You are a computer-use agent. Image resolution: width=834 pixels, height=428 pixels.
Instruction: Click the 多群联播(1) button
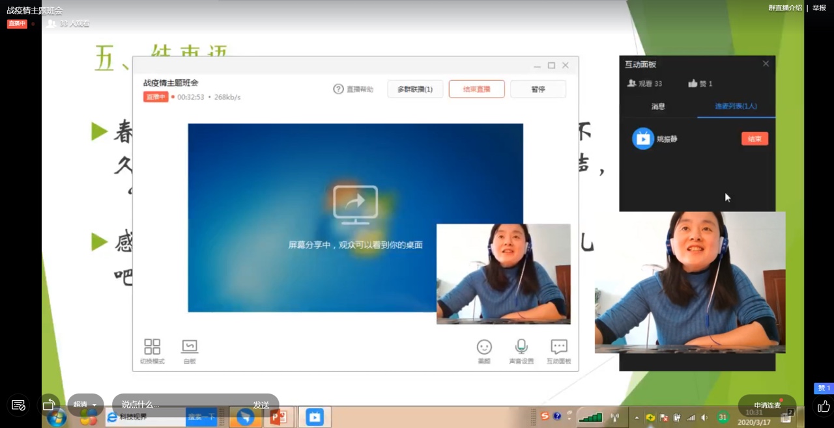coord(415,89)
